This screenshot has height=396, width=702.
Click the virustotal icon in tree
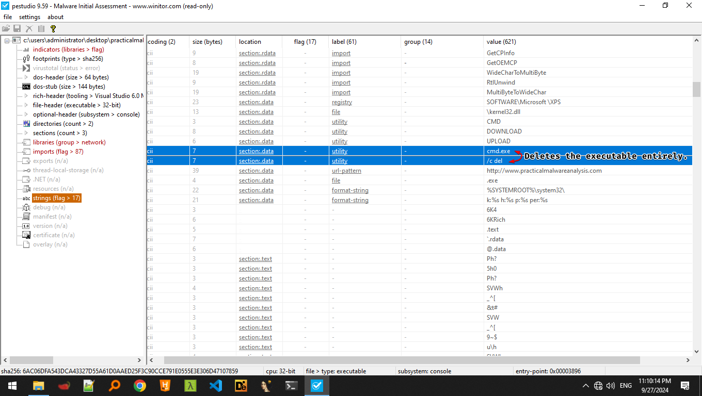(26, 68)
